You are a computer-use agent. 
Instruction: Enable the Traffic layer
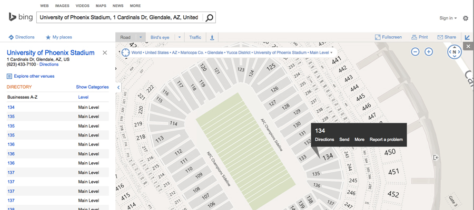tap(195, 37)
